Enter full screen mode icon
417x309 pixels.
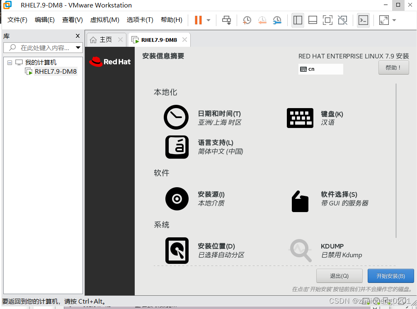[x=327, y=20]
